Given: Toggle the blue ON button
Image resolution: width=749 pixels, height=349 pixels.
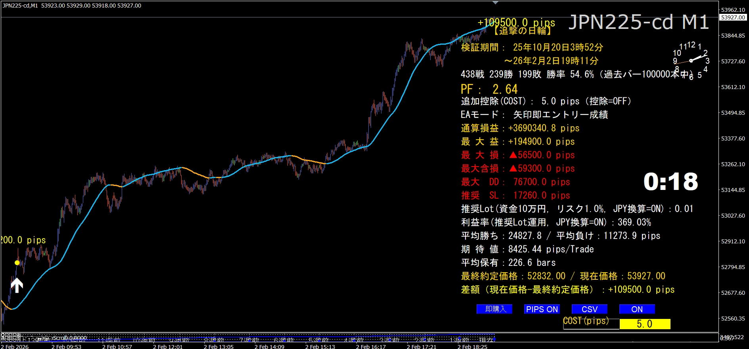Looking at the screenshot, I should pos(637,309).
